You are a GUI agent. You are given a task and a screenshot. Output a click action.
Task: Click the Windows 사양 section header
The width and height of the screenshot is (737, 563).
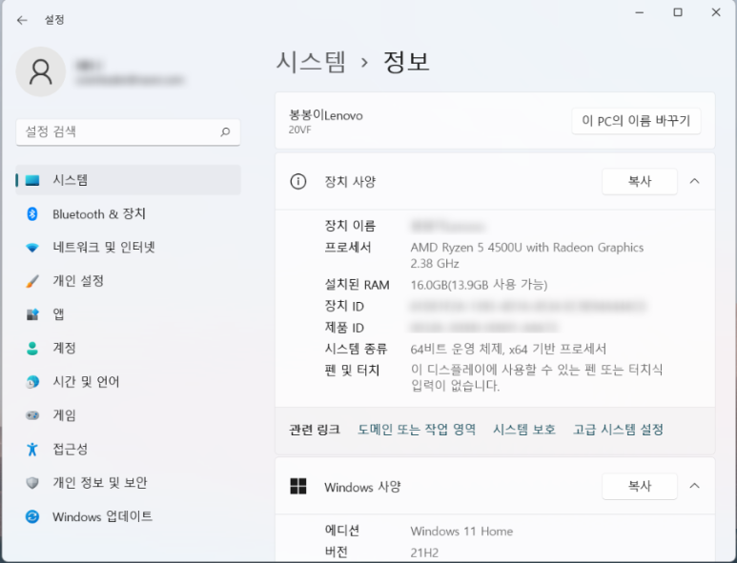[x=495, y=486]
